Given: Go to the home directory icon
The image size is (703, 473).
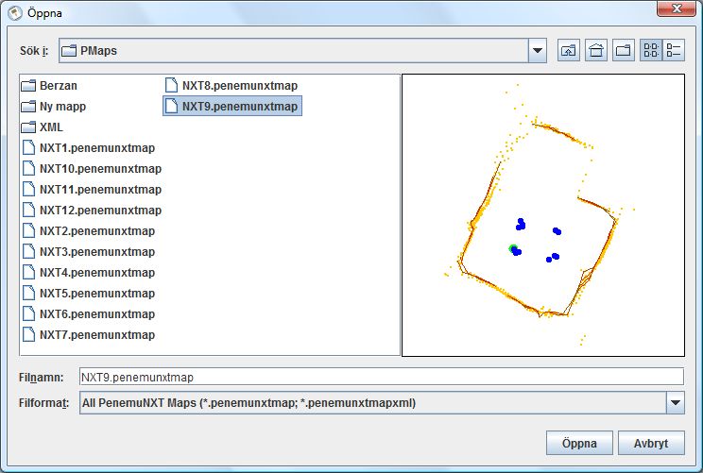Looking at the screenshot, I should [596, 50].
